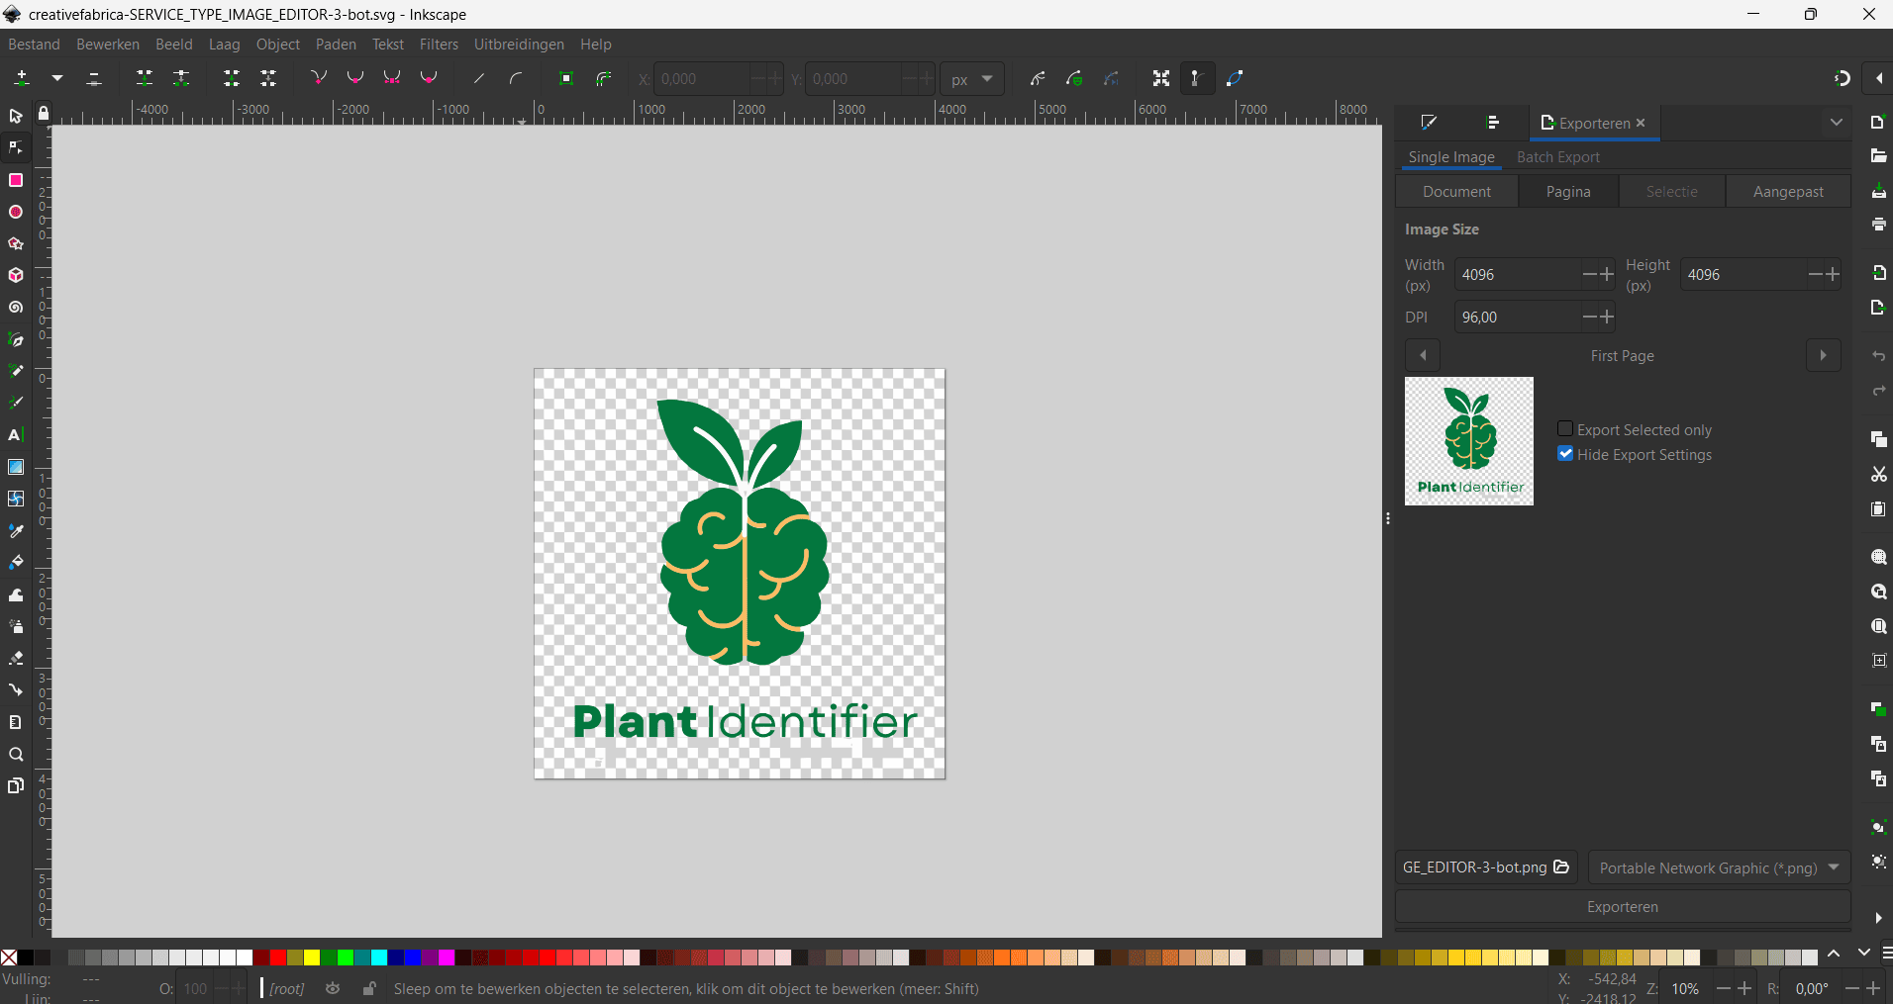The image size is (1893, 1004).
Task: Expand snapping options arrow at top right
Action: (x=1879, y=78)
